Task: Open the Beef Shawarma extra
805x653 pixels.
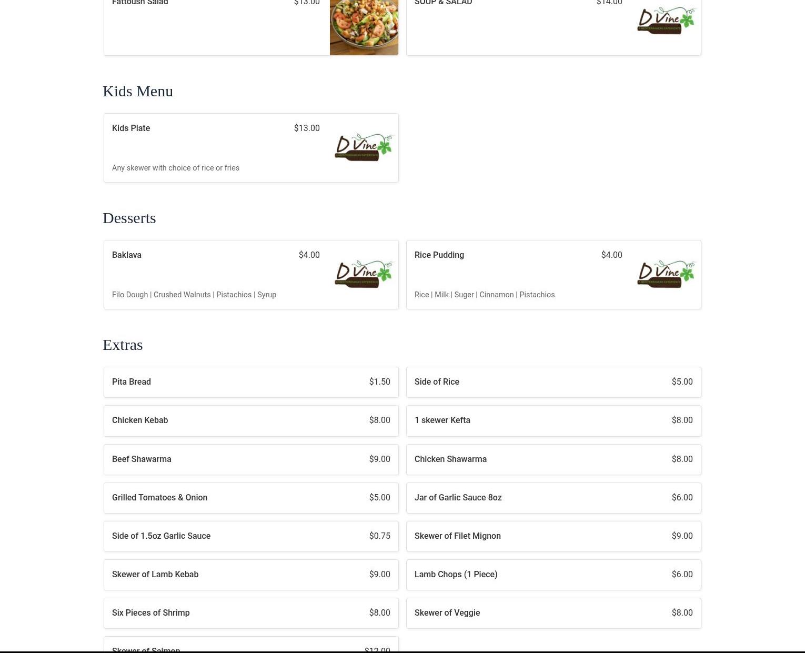Action: pos(251,459)
